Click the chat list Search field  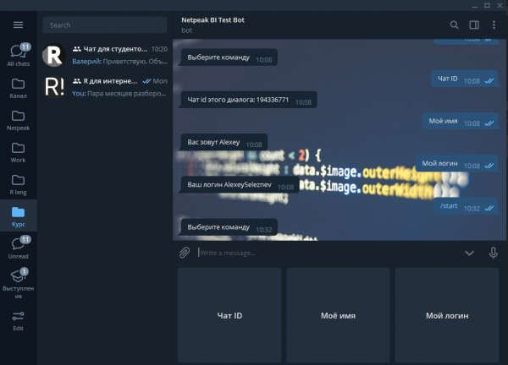point(105,25)
